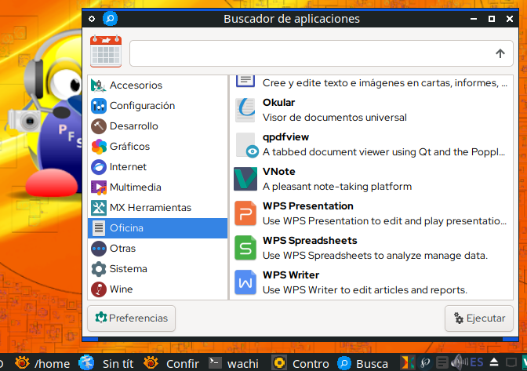Select the Wine label
This screenshot has height=371, width=527.
click(121, 289)
